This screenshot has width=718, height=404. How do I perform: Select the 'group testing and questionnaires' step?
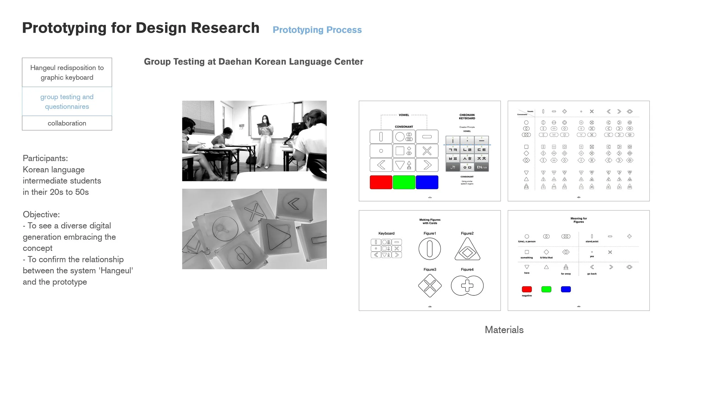[x=67, y=101]
